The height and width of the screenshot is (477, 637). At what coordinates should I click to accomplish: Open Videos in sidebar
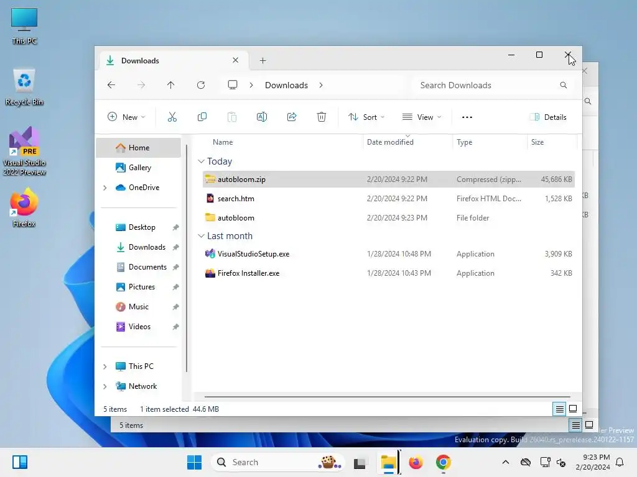coord(139,327)
